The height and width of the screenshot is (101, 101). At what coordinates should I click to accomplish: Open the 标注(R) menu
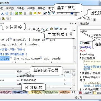tap(20, 8)
